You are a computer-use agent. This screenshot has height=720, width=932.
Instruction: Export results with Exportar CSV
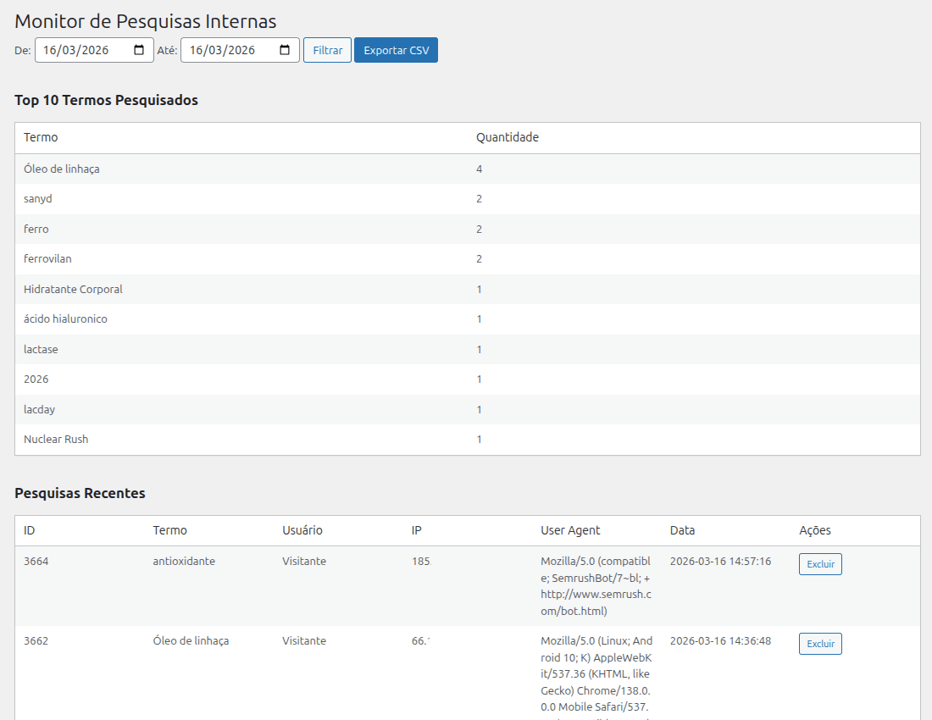(x=396, y=50)
